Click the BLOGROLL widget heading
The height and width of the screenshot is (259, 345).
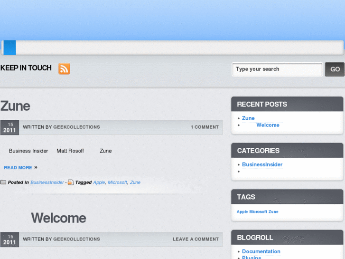click(255, 238)
